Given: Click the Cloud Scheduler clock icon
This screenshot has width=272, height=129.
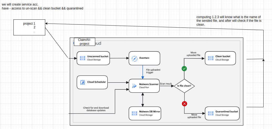Looking at the screenshot, I should (x=83, y=82).
